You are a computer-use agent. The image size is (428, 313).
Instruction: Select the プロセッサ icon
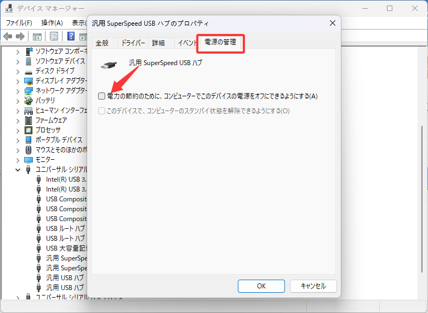click(x=28, y=130)
